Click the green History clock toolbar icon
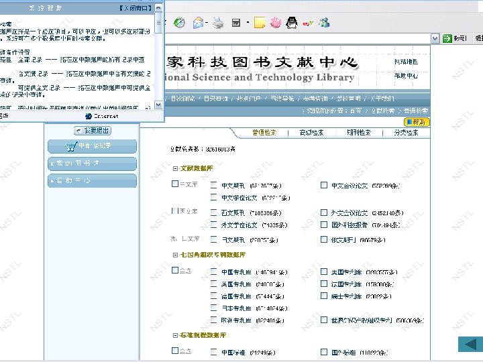 point(179,23)
